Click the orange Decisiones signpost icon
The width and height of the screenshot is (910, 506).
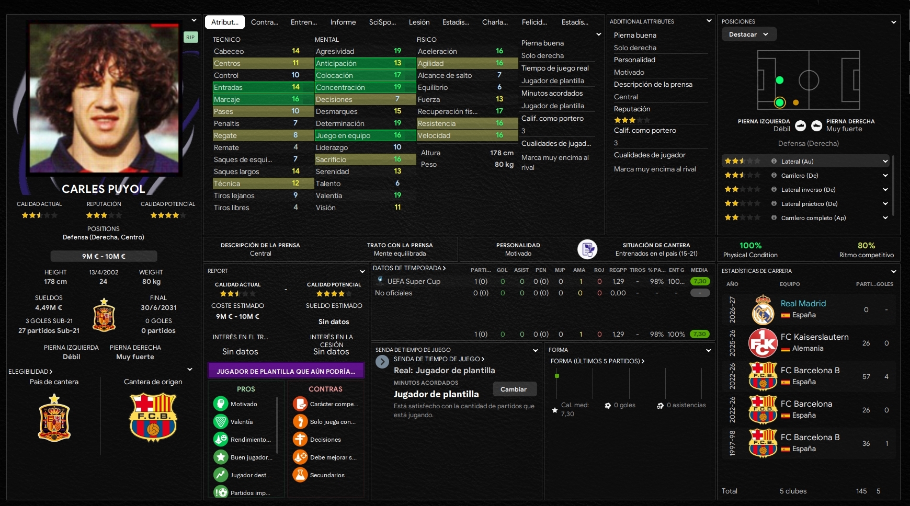[300, 439]
